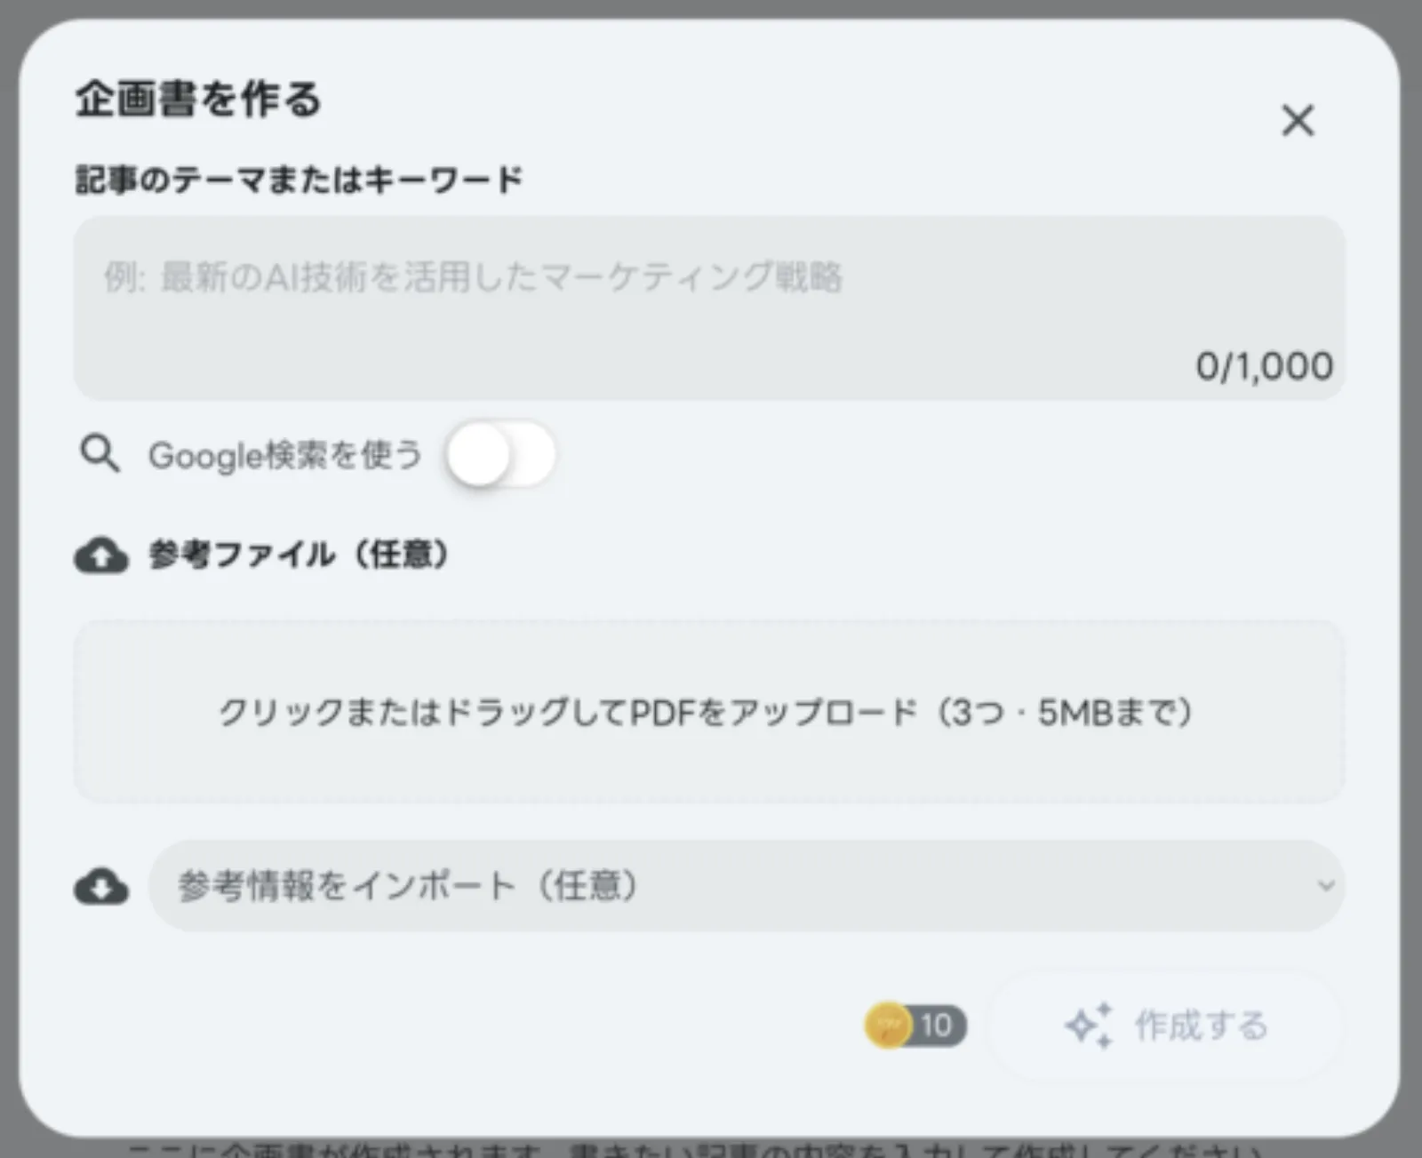The width and height of the screenshot is (1422, 1158).
Task: Click the background text below the dialog
Action: tap(693, 1149)
